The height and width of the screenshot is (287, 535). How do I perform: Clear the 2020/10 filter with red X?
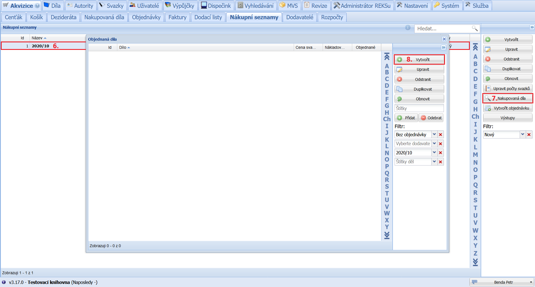pos(441,153)
